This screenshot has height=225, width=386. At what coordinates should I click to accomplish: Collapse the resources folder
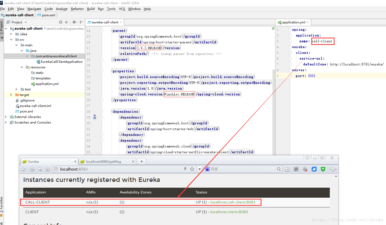(22, 67)
